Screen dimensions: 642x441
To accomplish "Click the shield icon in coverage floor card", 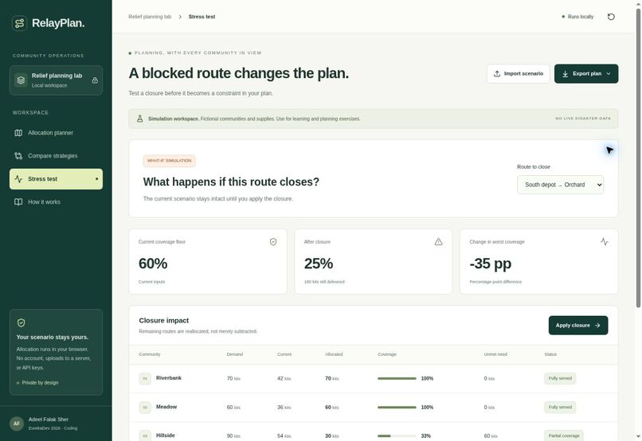I will click(273, 242).
